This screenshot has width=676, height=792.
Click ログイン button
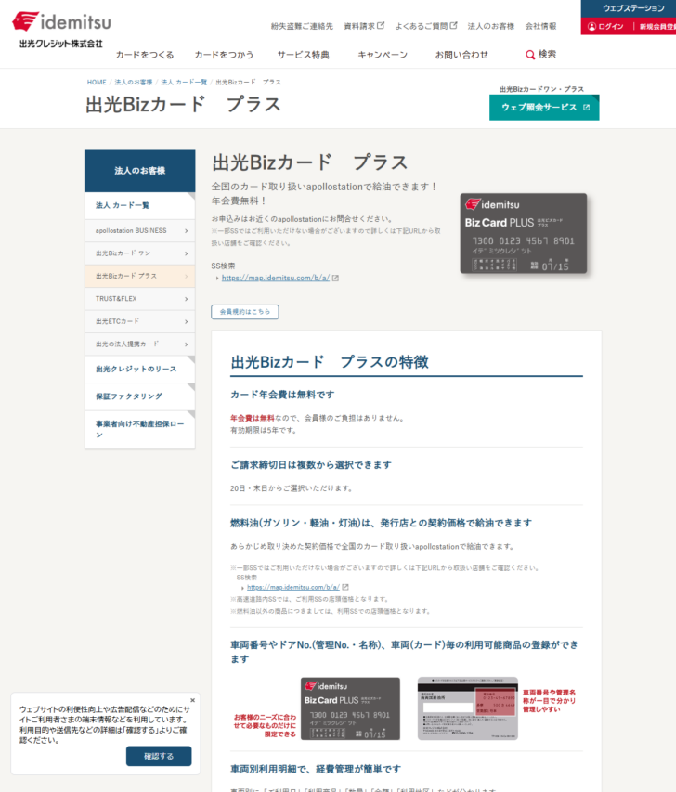(x=605, y=26)
